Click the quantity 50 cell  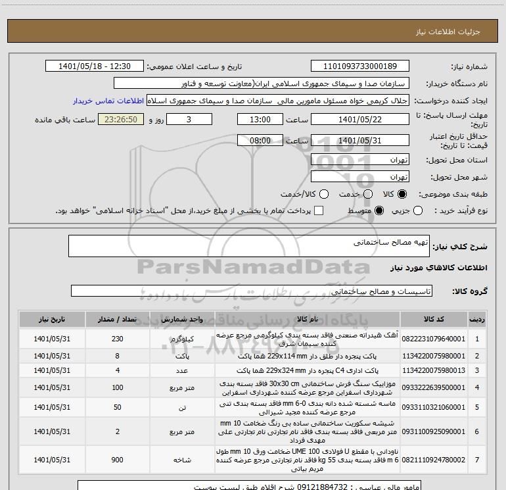coord(118,407)
